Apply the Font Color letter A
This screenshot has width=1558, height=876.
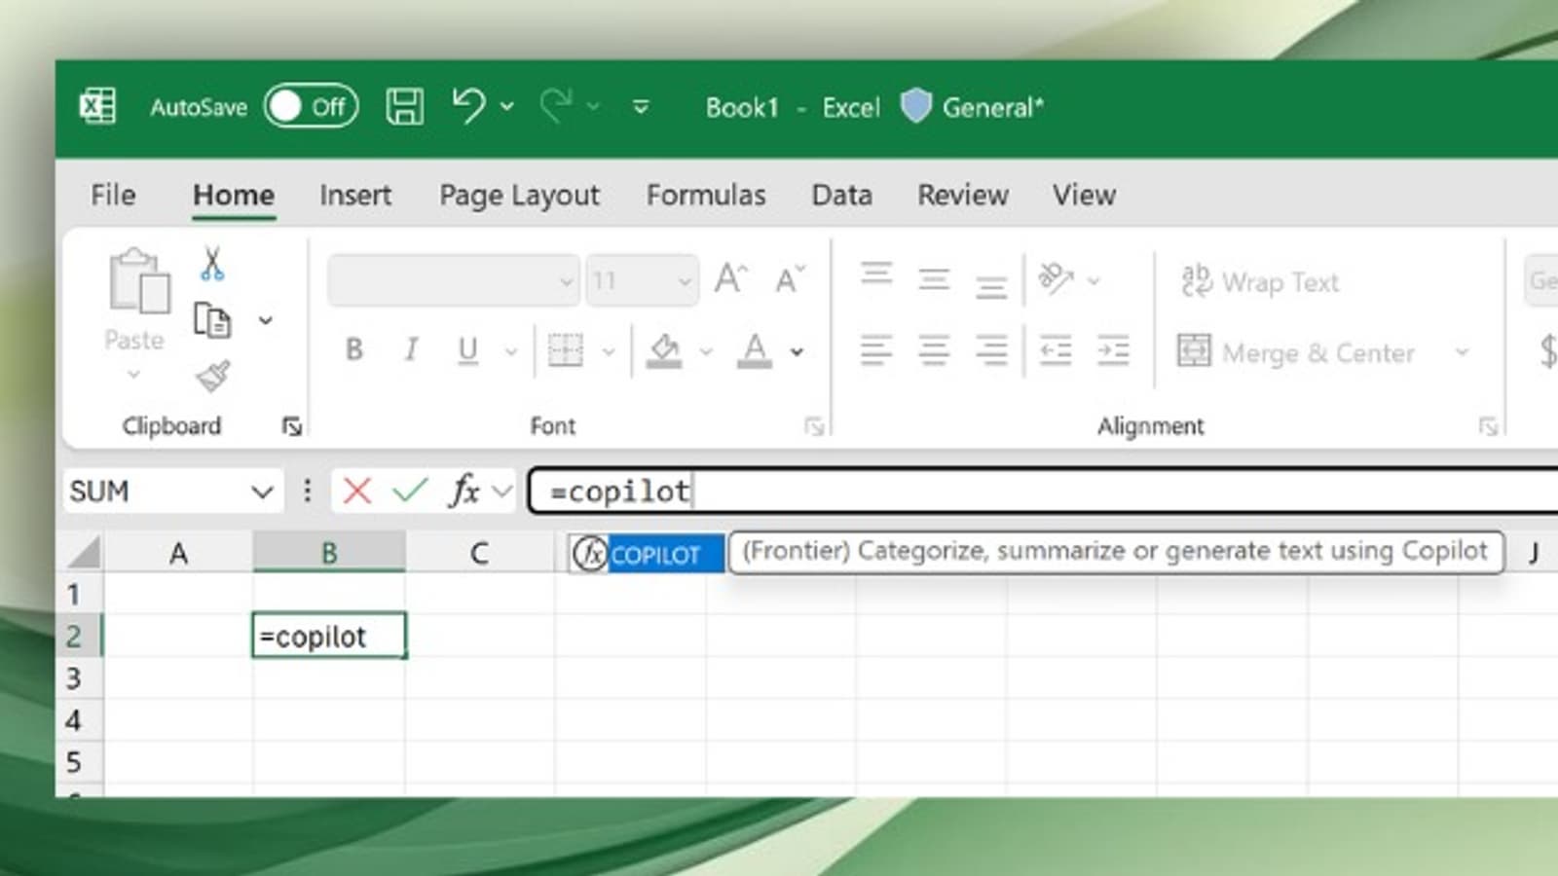(x=755, y=350)
